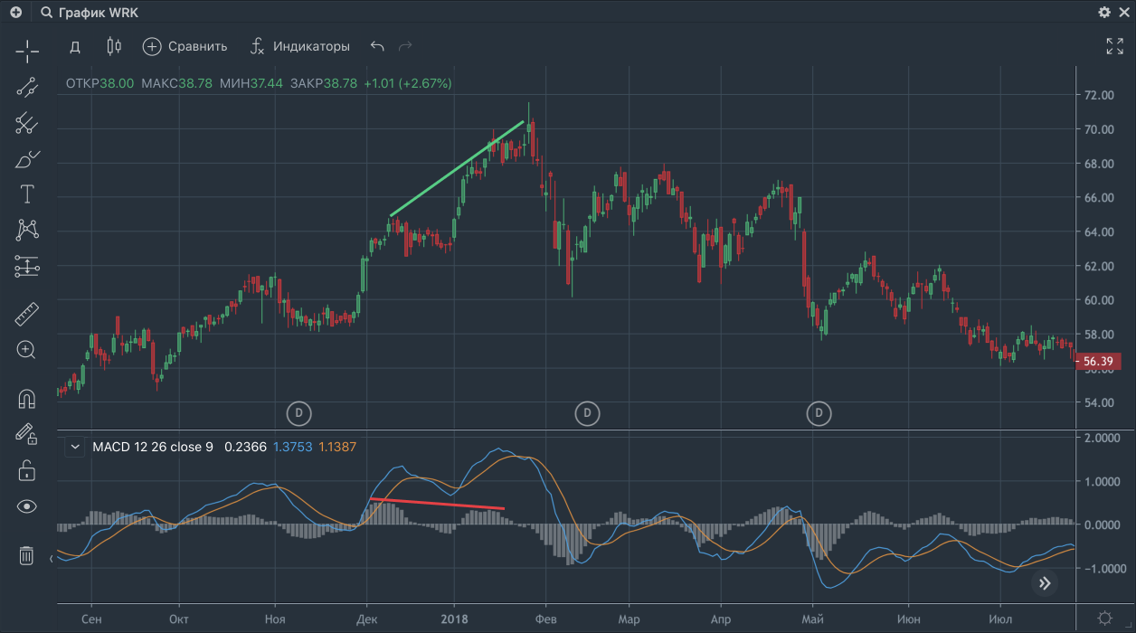This screenshot has width=1136, height=633.
Task: Open the symbol search magnifier icon
Action: pos(45,13)
